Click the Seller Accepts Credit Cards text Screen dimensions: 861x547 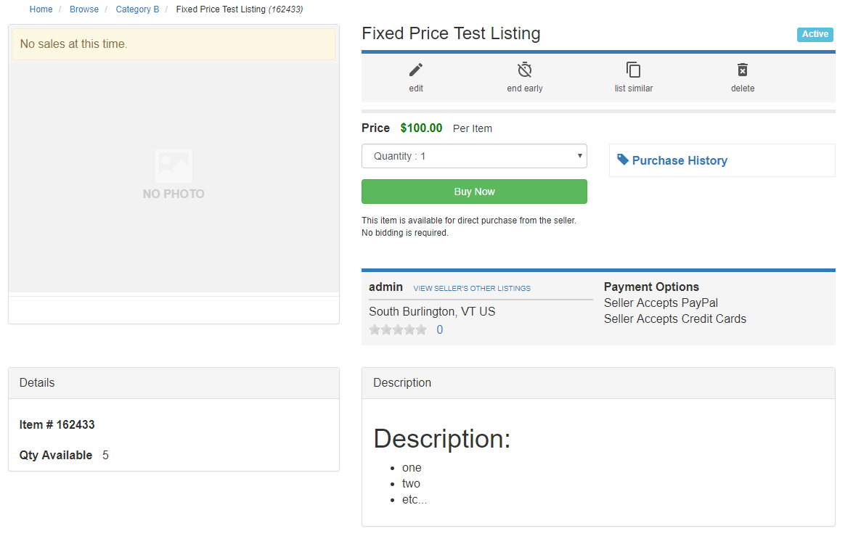point(675,318)
